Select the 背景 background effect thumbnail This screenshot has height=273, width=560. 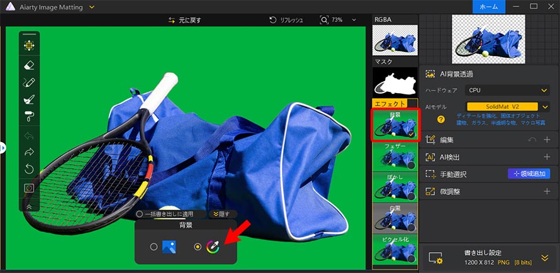click(x=395, y=125)
